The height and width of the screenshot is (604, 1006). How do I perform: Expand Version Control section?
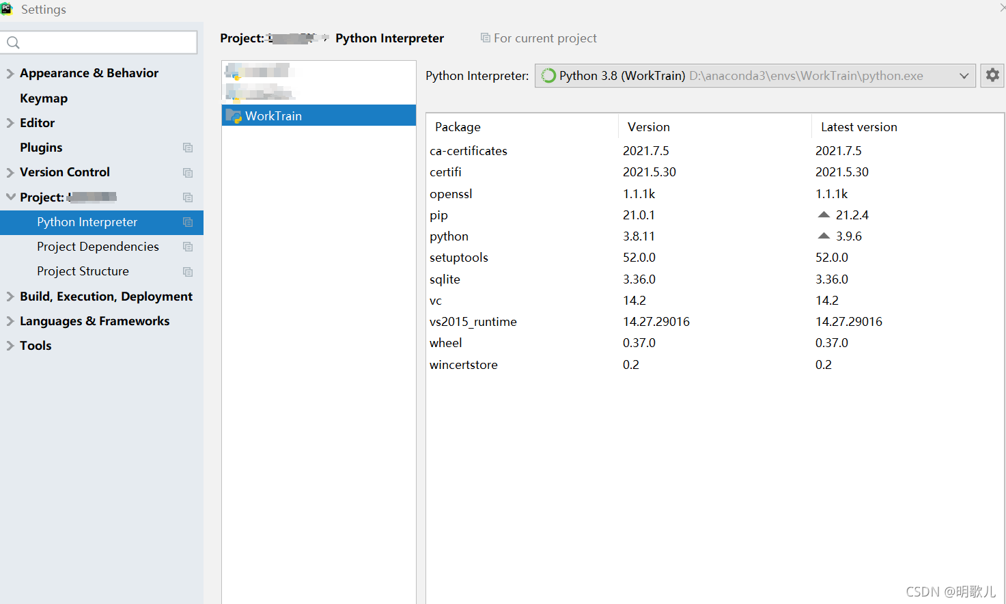[10, 172]
